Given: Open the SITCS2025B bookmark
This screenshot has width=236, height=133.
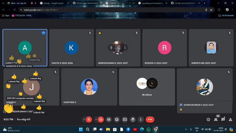Looking at the screenshot, I should [22, 16].
